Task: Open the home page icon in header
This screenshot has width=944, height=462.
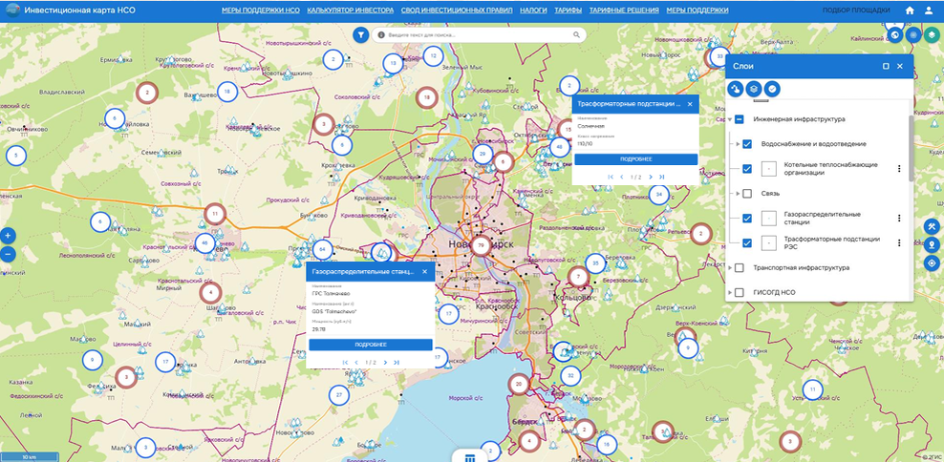Action: tap(910, 10)
